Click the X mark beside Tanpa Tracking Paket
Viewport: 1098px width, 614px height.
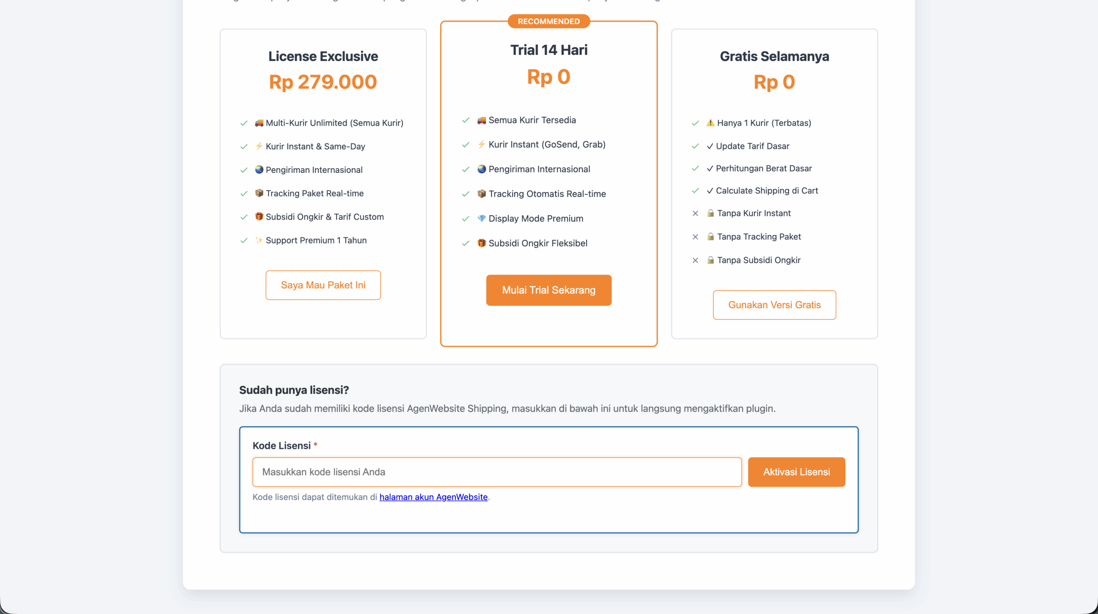click(695, 237)
